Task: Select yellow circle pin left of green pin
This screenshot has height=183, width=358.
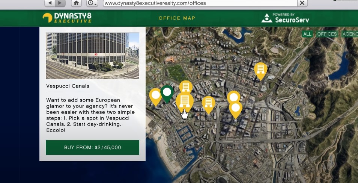Action: pyautogui.click(x=155, y=96)
